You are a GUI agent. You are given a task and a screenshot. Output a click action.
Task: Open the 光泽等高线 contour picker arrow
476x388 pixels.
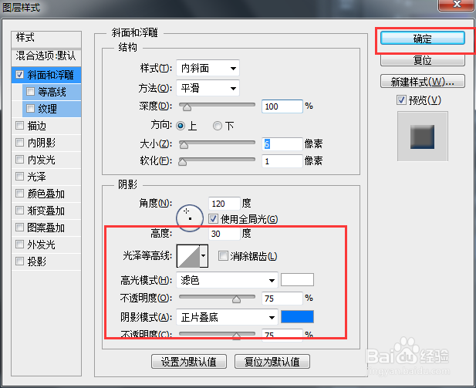[204, 256]
